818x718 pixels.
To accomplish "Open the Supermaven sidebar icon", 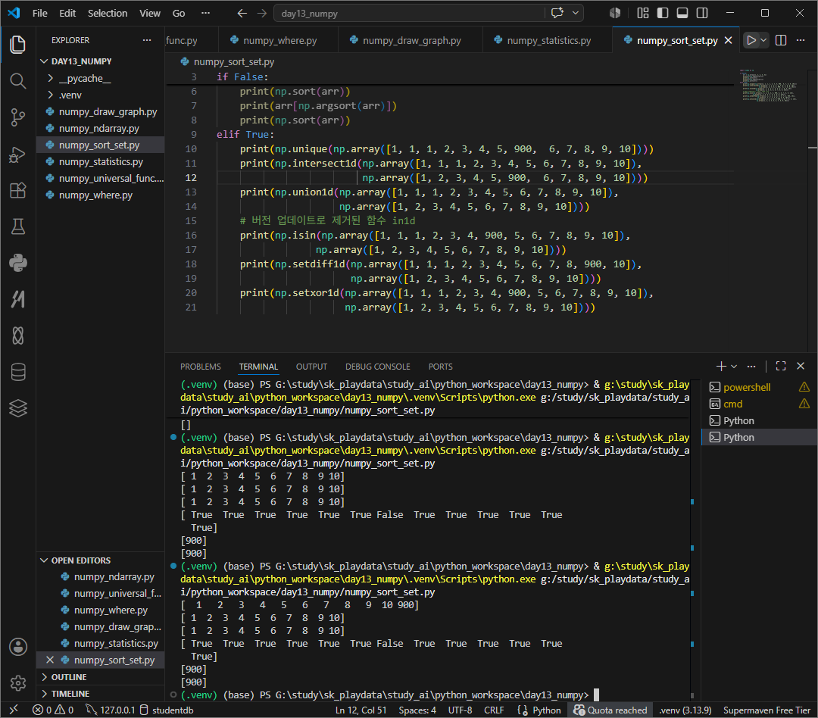I will 17,299.
